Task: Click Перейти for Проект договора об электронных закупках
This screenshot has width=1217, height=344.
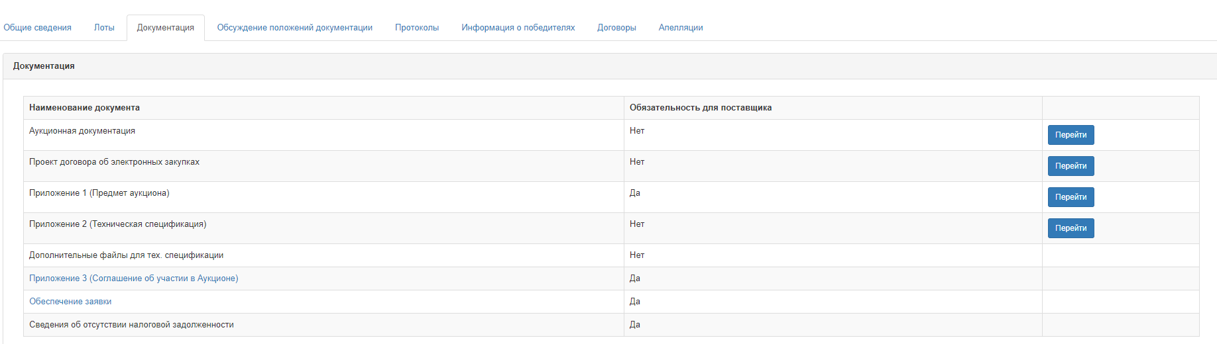Action: pyautogui.click(x=1071, y=166)
